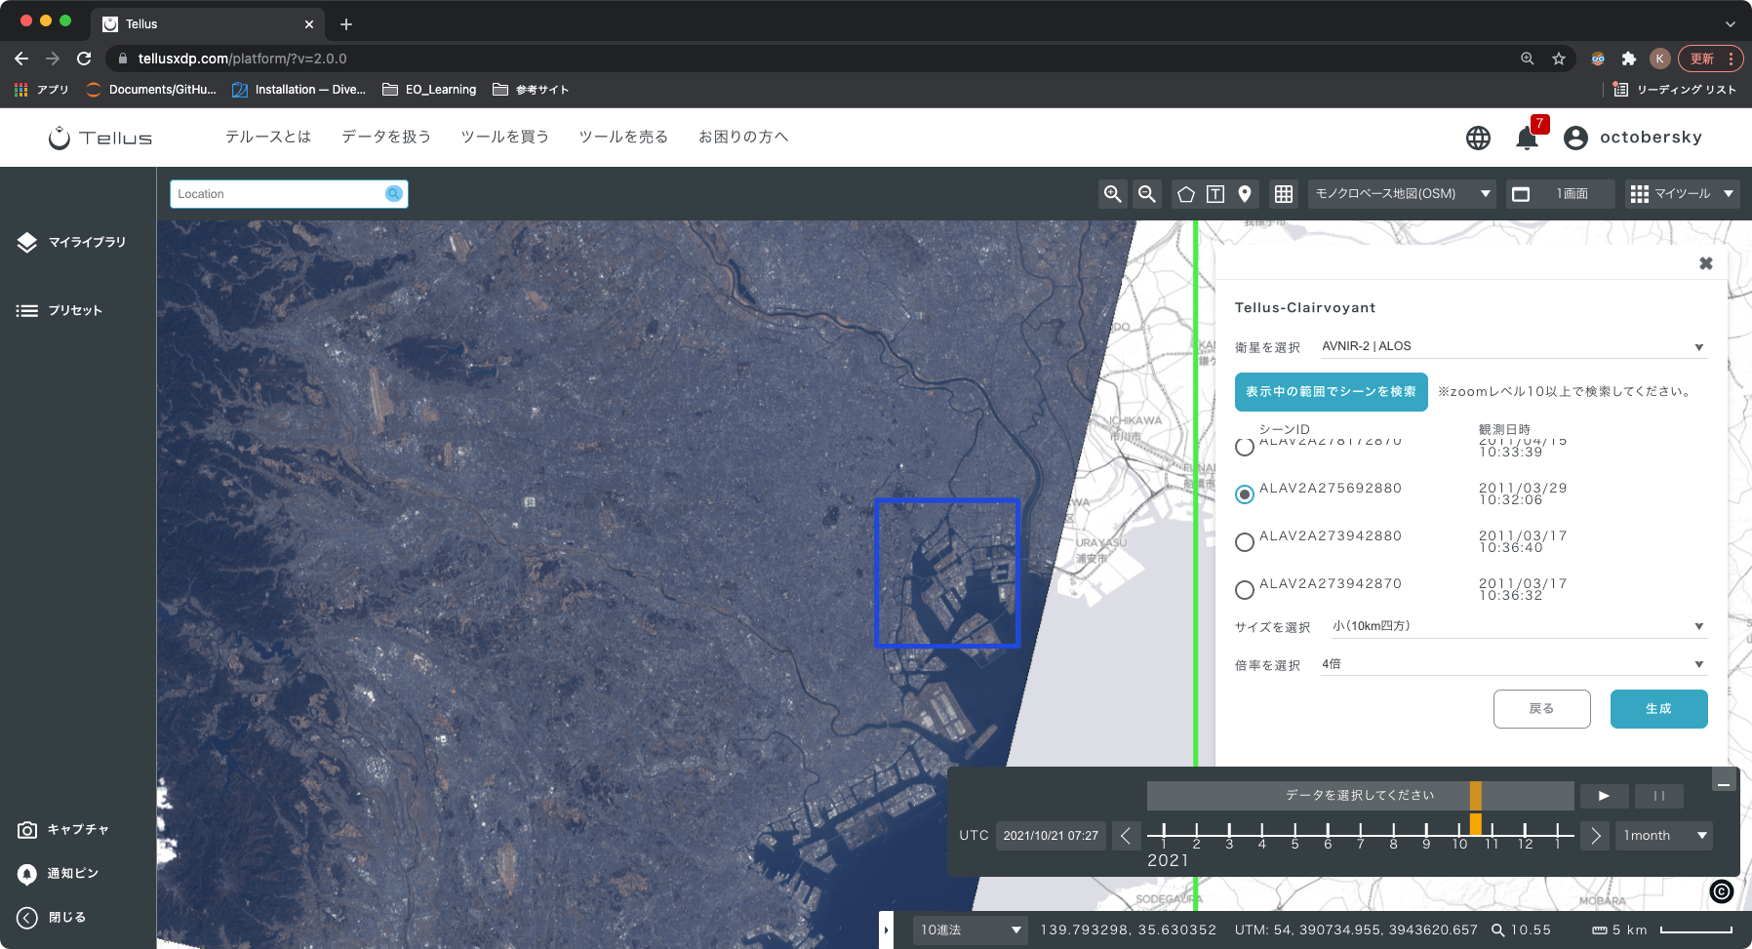Click the UTC date time field

click(x=1051, y=836)
